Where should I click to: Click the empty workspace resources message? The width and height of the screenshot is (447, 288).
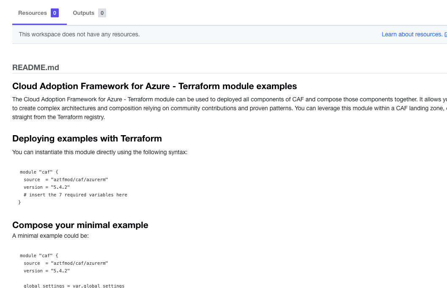[79, 34]
